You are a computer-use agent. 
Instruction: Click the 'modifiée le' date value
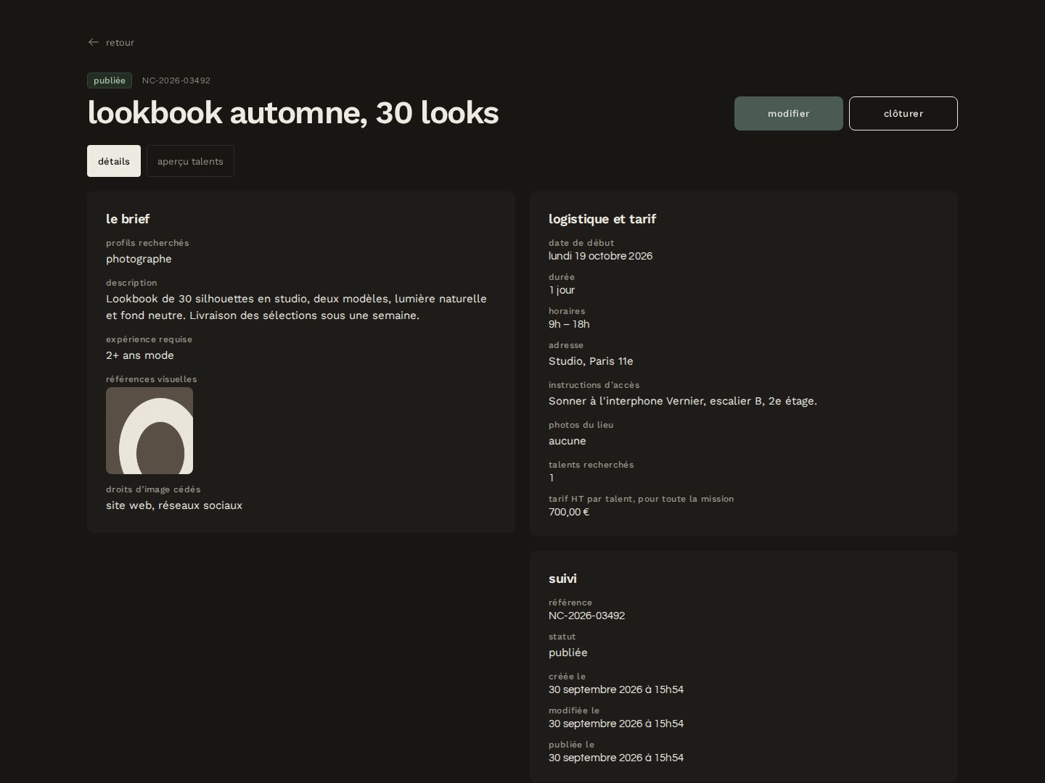[x=616, y=724]
